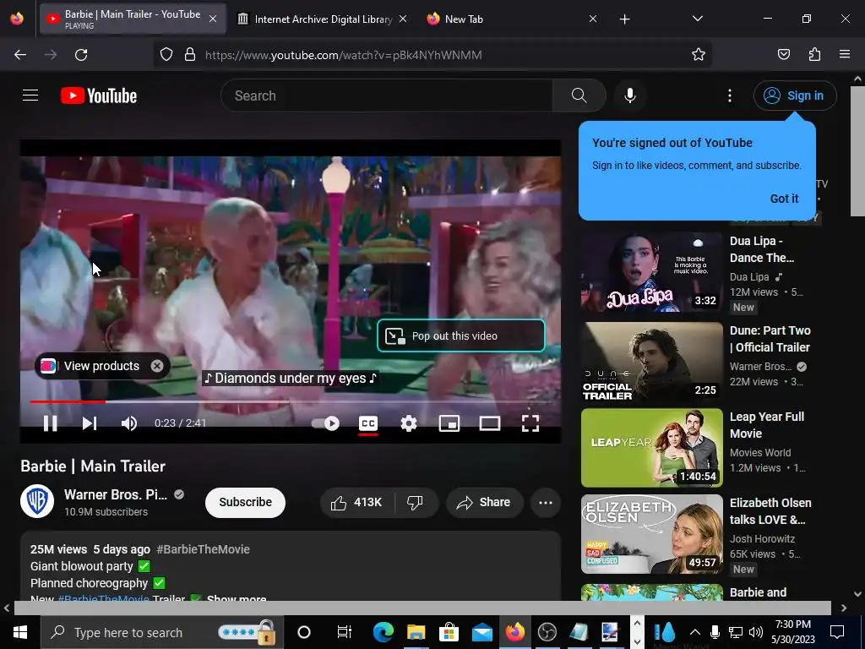Go back to the previous page
Image resolution: width=865 pixels, height=649 pixels.
pos(20,55)
